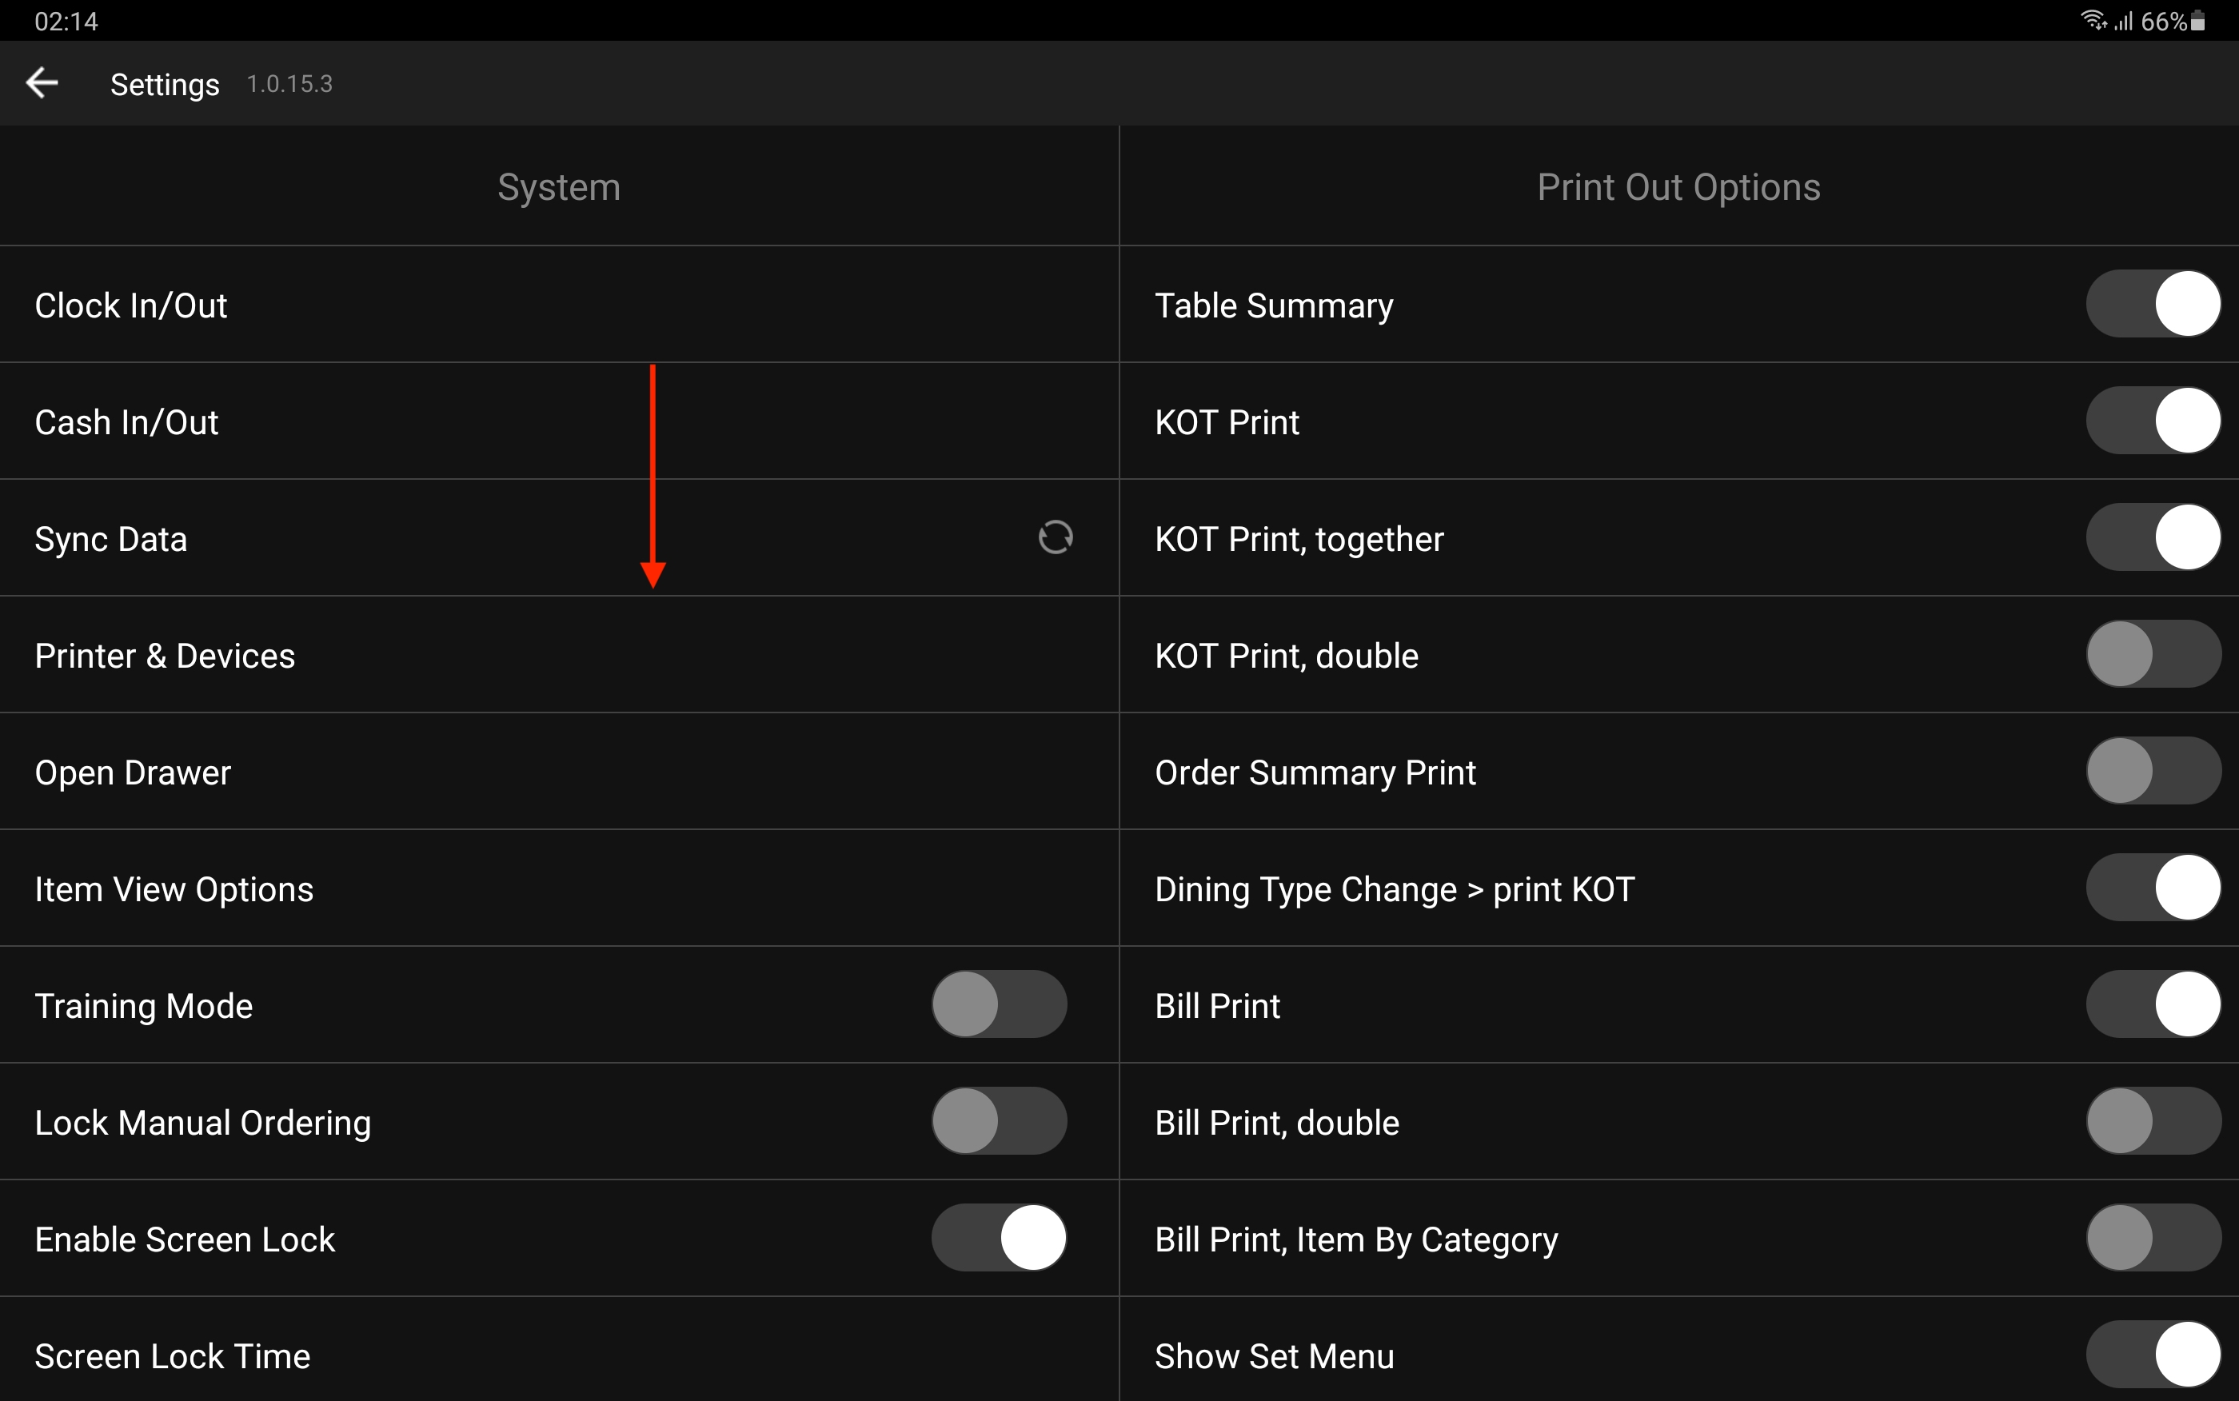The width and height of the screenshot is (2239, 1401).
Task: Tap Open Drawer option
Action: pos(133,772)
